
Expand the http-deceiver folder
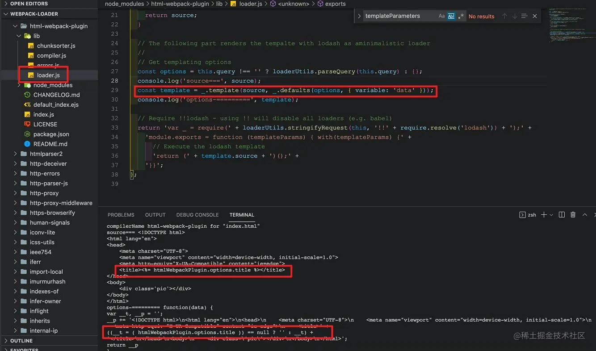coord(48,163)
